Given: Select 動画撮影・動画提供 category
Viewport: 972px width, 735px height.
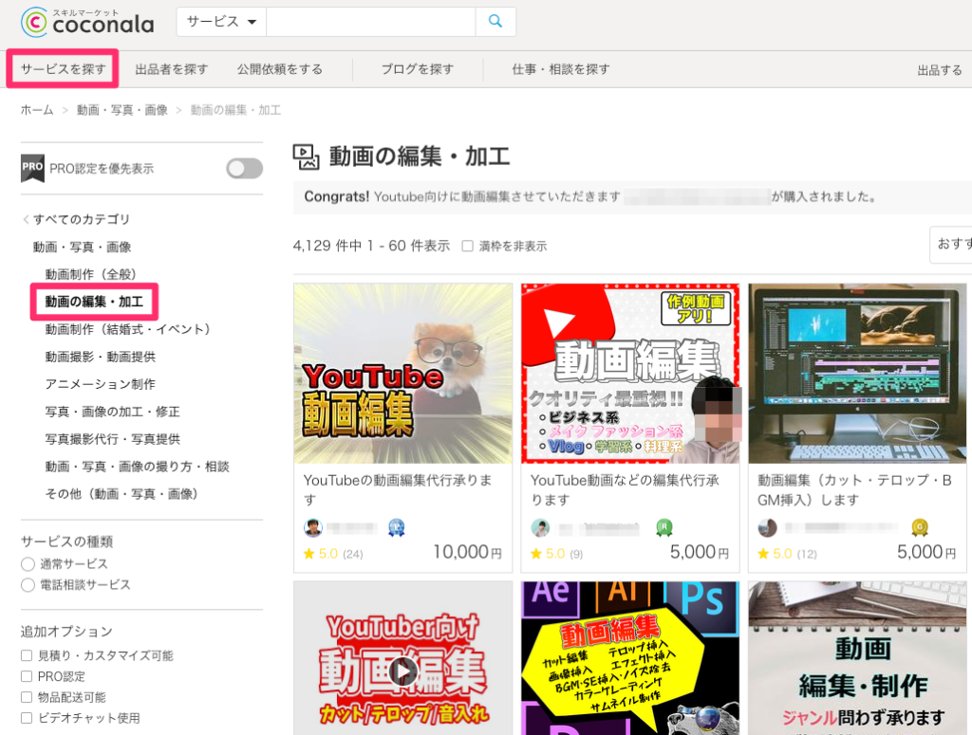Looking at the screenshot, I should click(101, 357).
